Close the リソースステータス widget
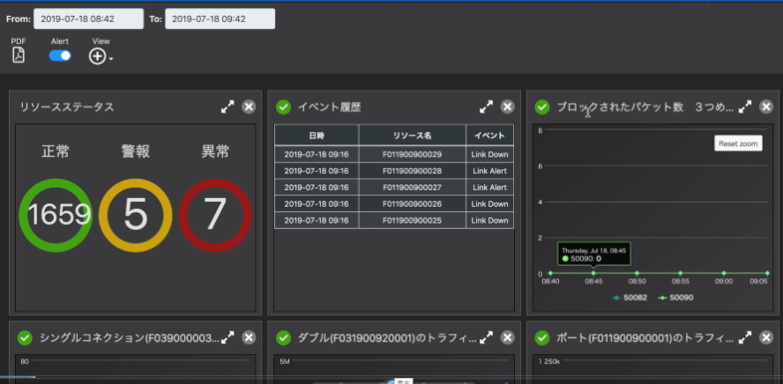783x384 pixels. point(249,106)
